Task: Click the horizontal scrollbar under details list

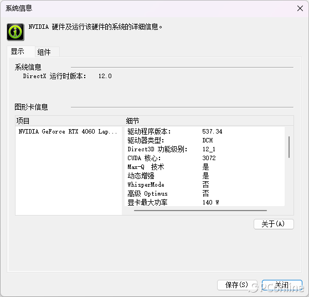Action: point(200,211)
